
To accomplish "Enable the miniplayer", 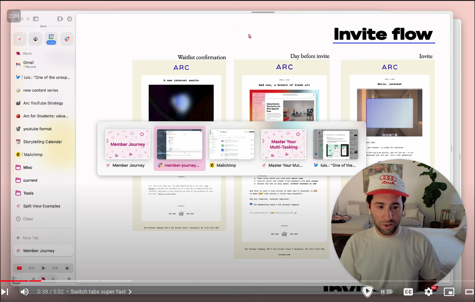I will 449,292.
